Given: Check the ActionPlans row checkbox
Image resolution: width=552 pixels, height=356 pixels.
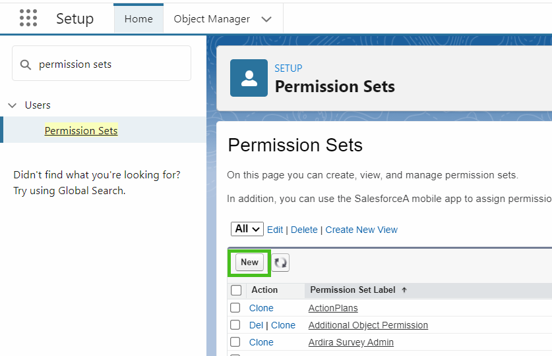Looking at the screenshot, I should point(235,308).
